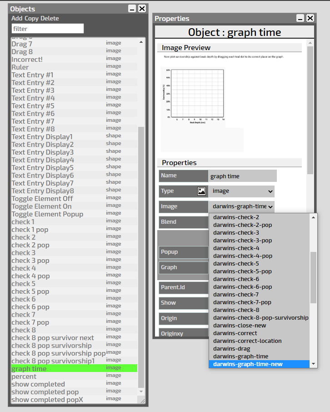
Task: Select the percent object
Action: coord(74,376)
